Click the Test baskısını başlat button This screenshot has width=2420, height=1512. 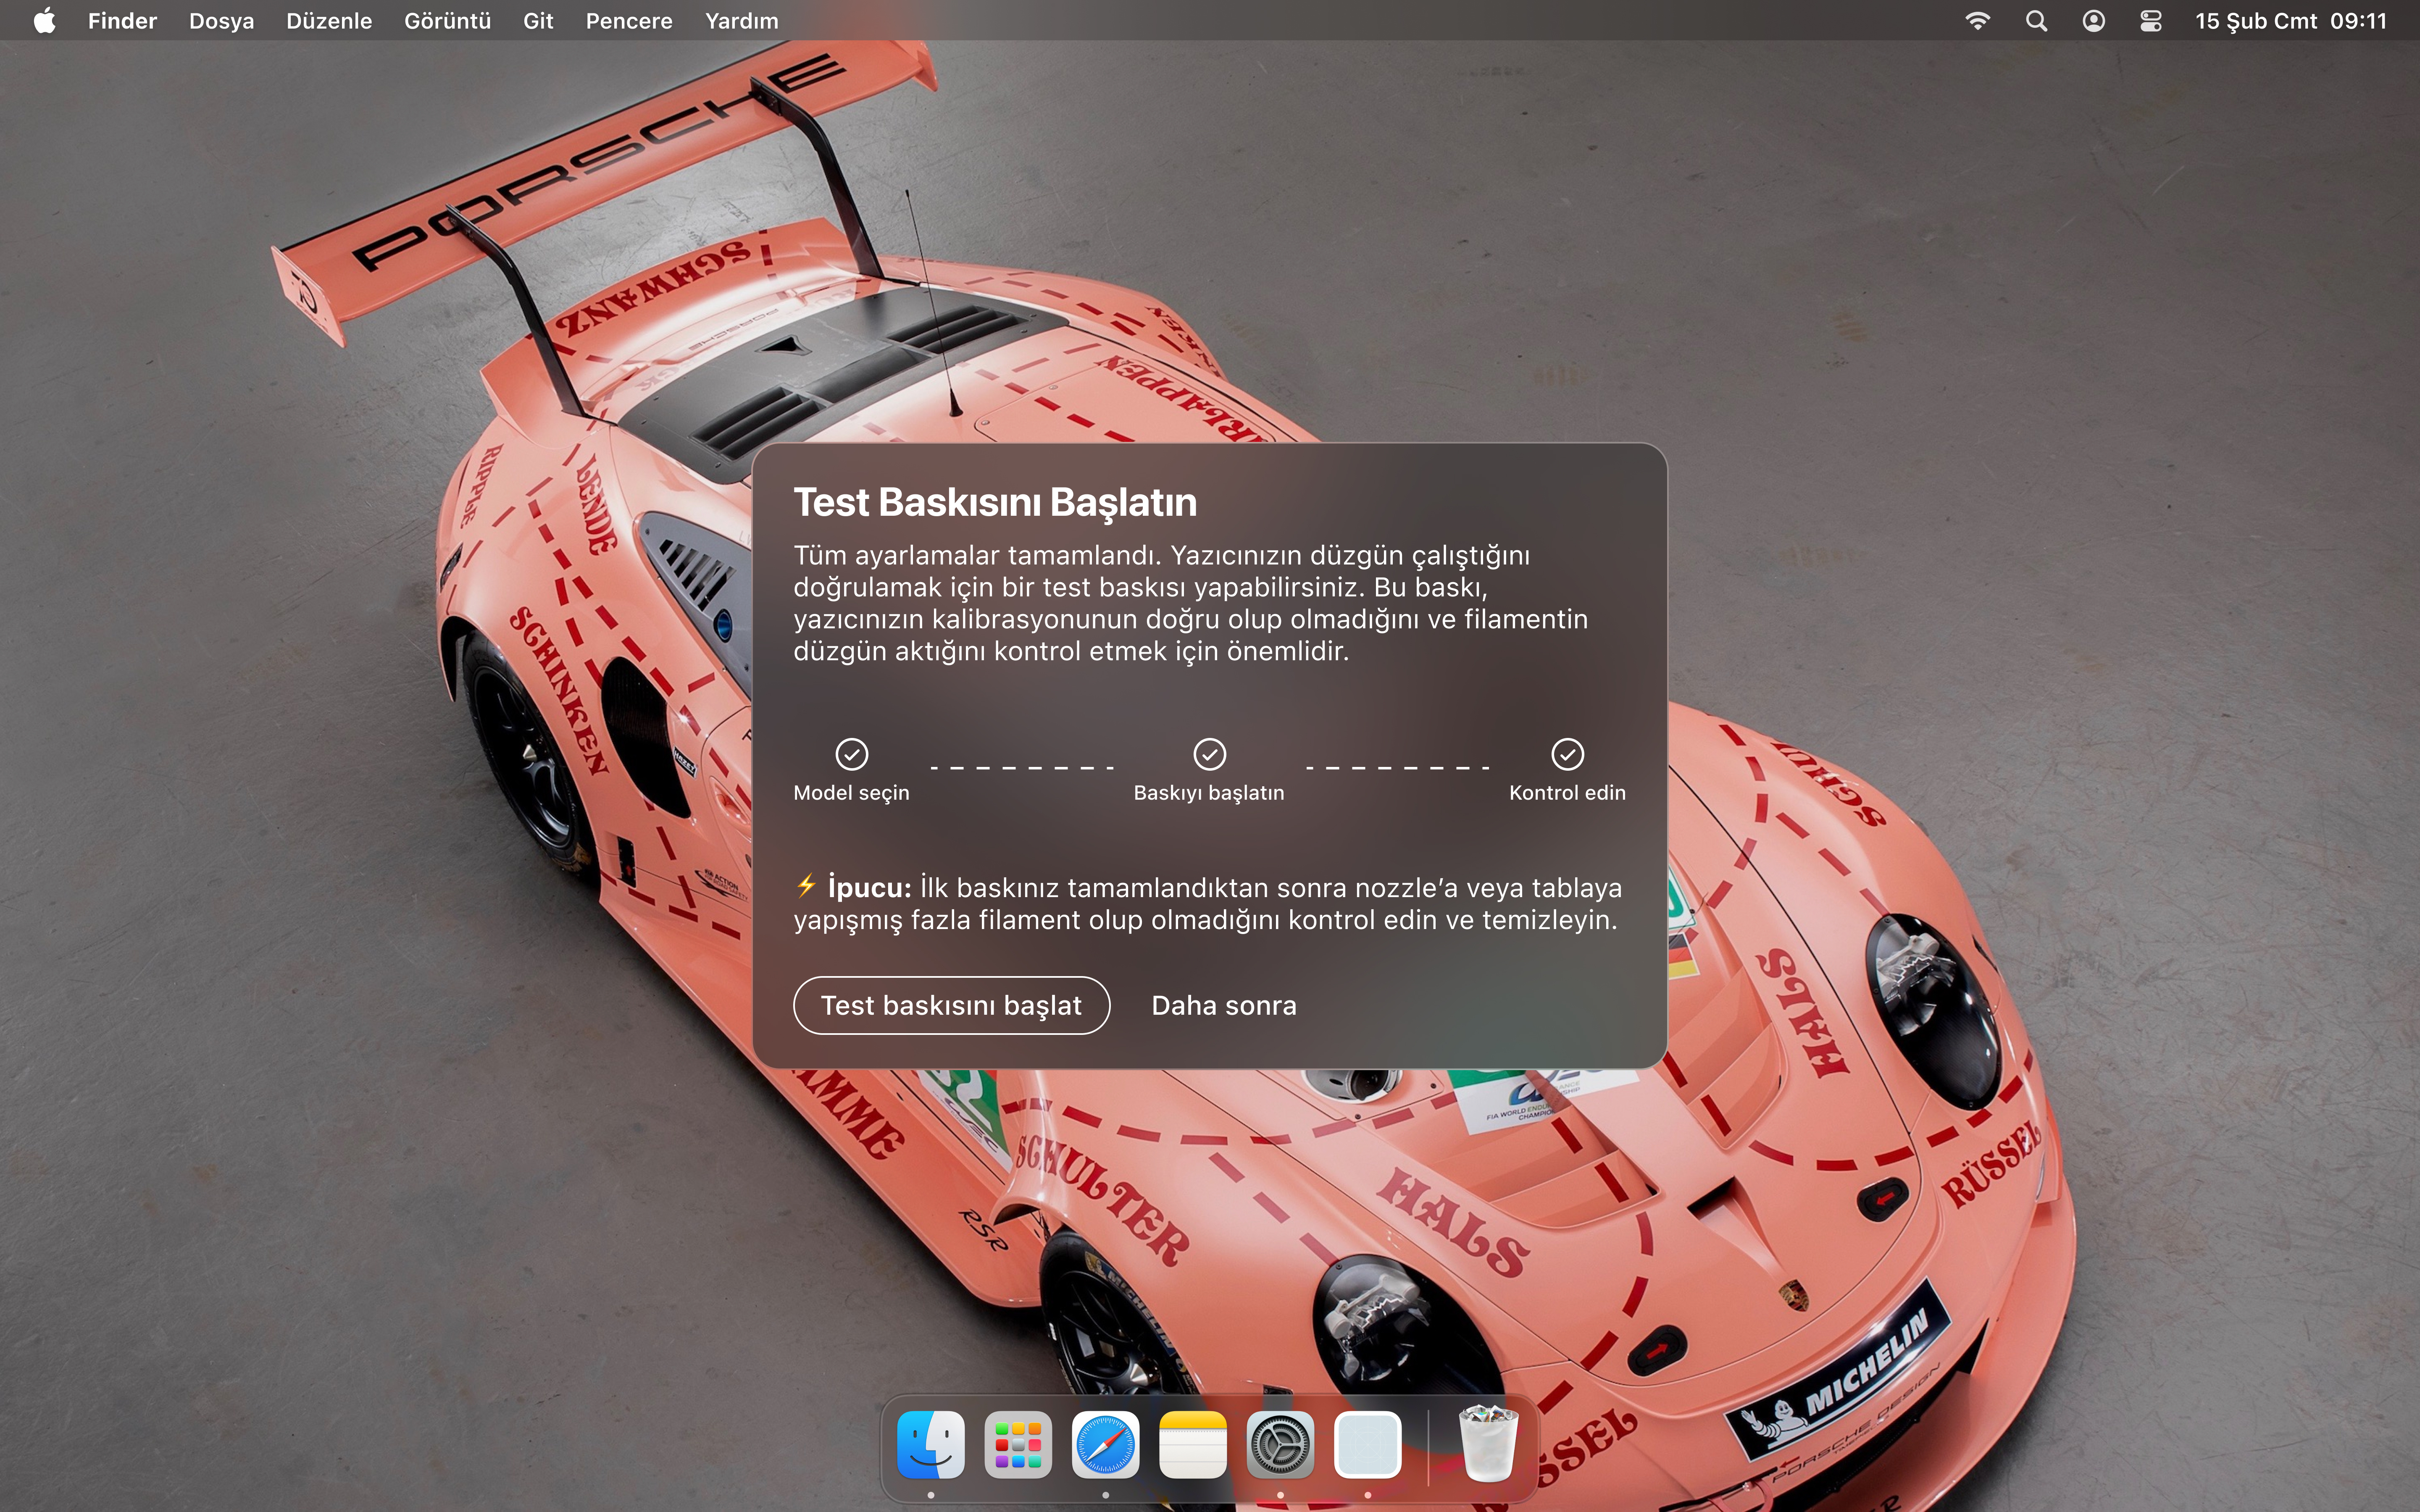pos(951,1005)
